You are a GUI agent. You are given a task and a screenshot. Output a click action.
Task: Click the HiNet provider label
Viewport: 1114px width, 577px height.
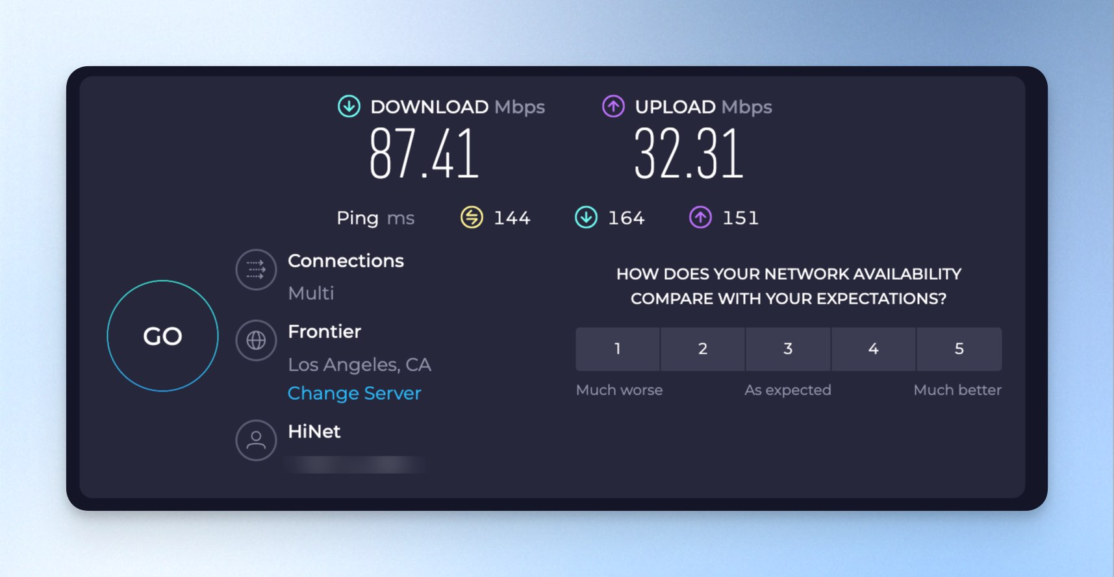click(x=314, y=432)
